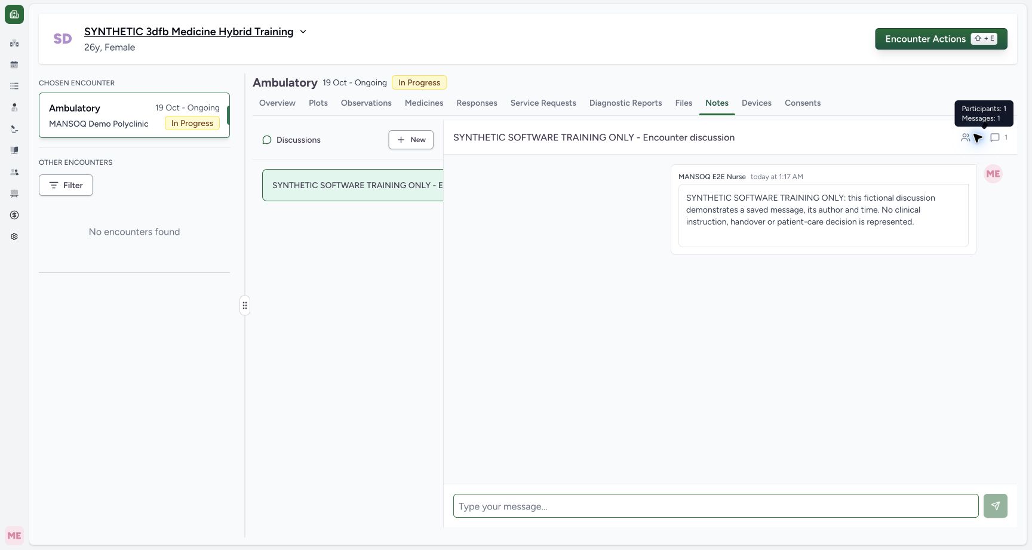Switch to the Medicines tab
The height and width of the screenshot is (550, 1032).
[424, 103]
